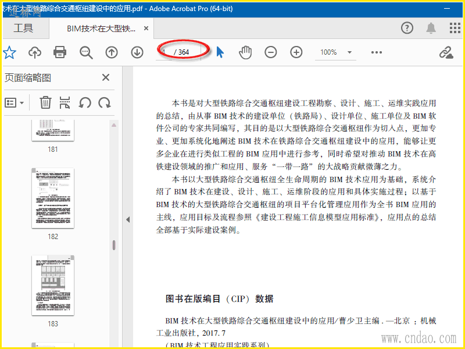Close the 页面缩略图 panel
Viewport: 465px width, 349px height.
pos(106,78)
